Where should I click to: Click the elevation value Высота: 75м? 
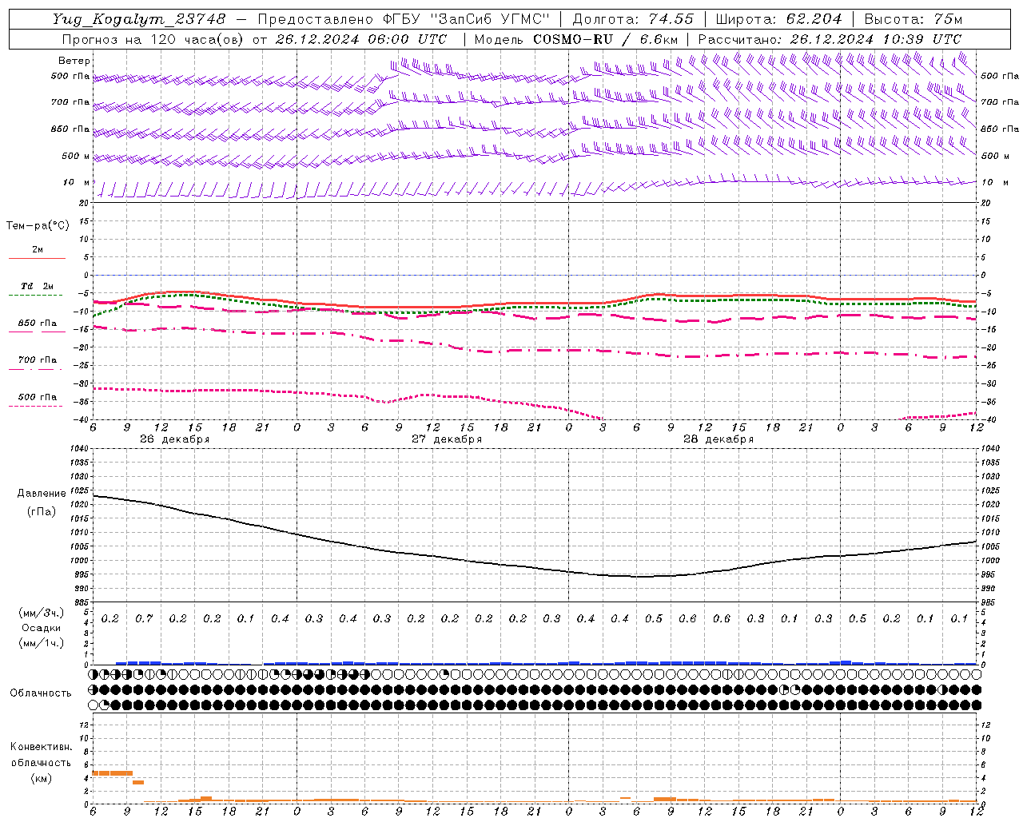914,19
